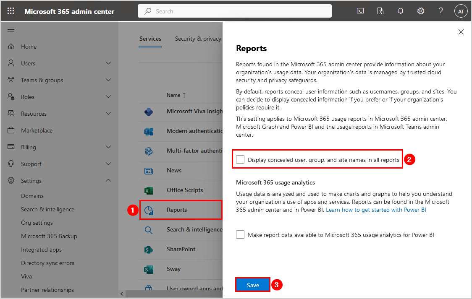Collapse the navigation menu hamburger icon
Viewport: 472px width, 299px height.
coord(11,30)
